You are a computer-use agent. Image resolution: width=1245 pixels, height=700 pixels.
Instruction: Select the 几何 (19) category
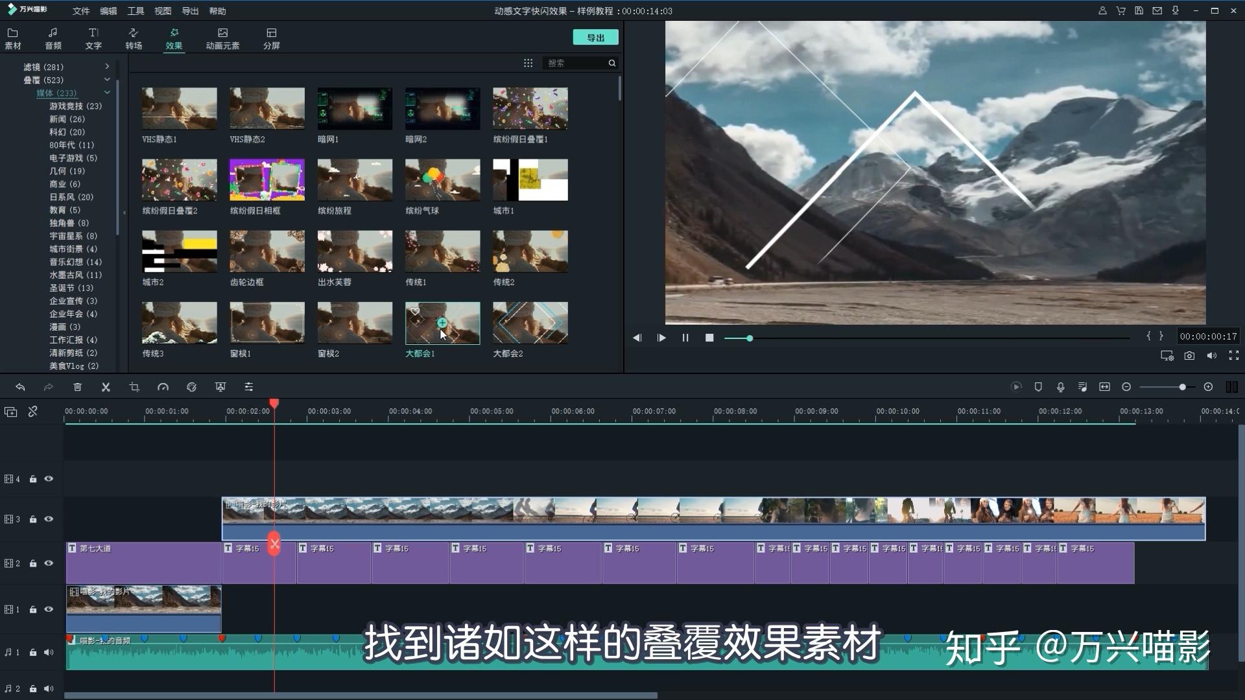(67, 171)
